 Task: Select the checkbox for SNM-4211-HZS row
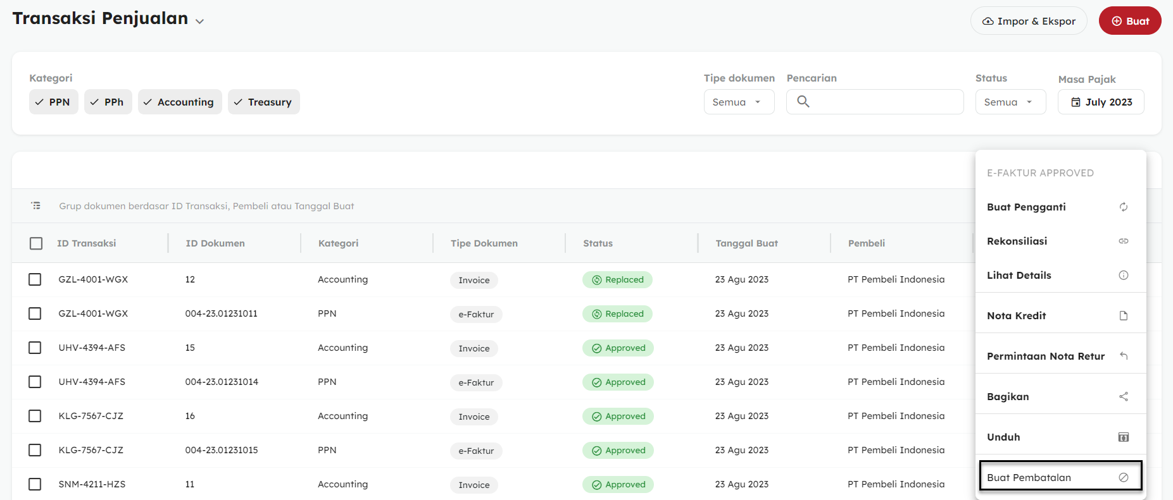pos(35,484)
